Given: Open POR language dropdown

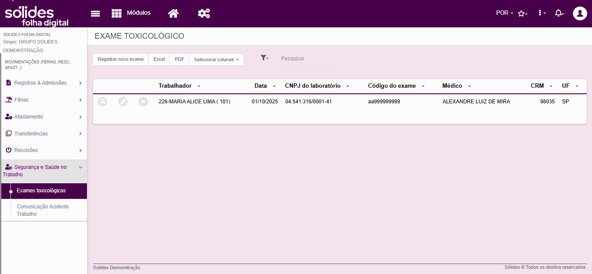Looking at the screenshot, I should tap(505, 13).
